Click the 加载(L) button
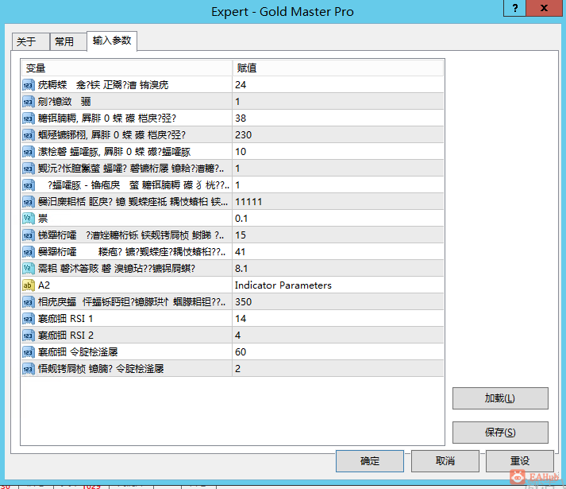Viewport: 566px width, 489px height. (x=500, y=398)
